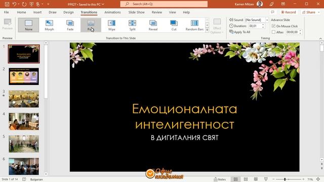Apply the Split transition
324x182 pixels.
coord(132,25)
